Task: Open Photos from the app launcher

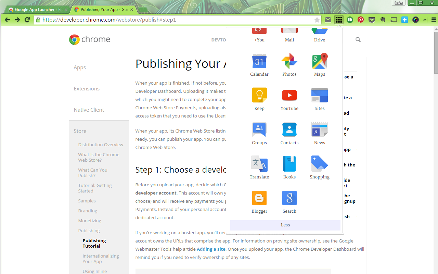Action: 289,65
